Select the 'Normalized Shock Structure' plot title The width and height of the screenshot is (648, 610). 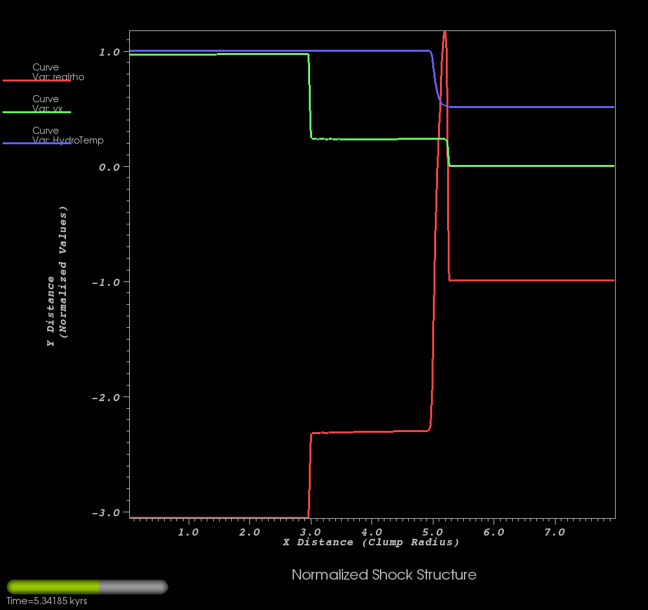(384, 574)
